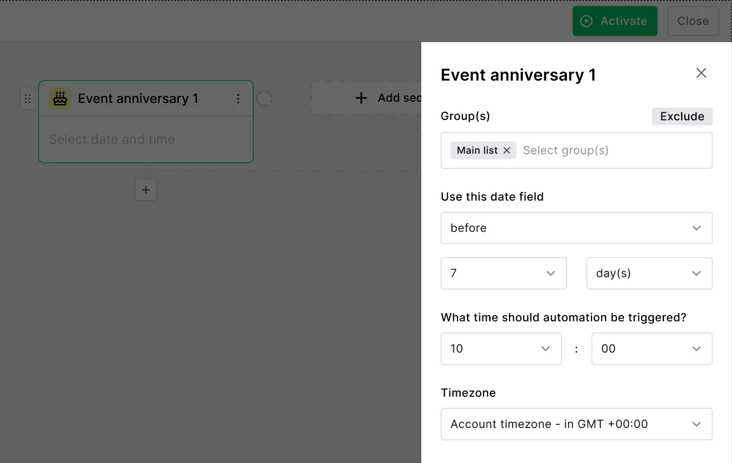Toggle Exclude mode for groups

(x=682, y=116)
